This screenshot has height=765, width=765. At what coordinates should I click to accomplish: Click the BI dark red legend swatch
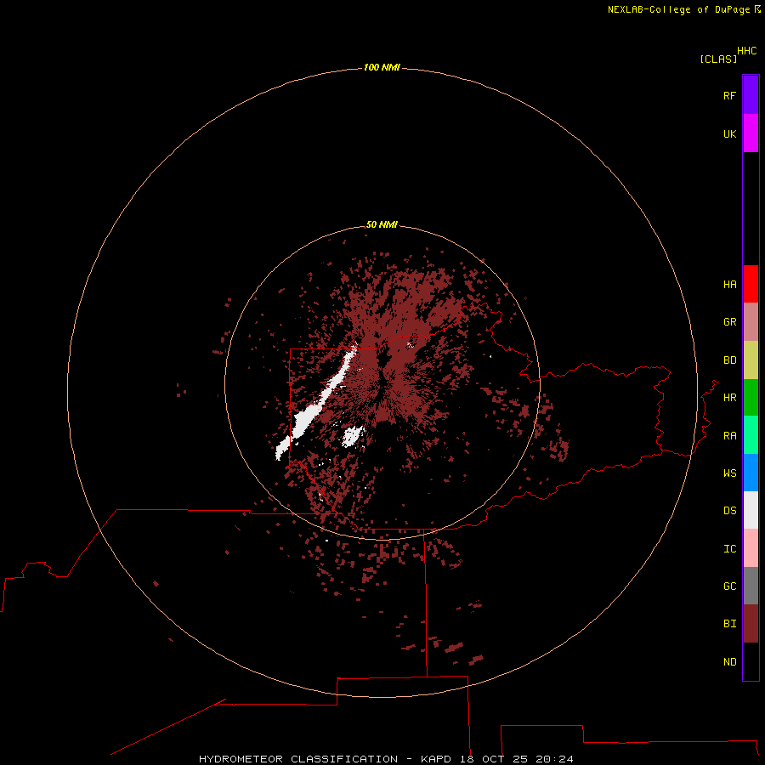click(751, 624)
